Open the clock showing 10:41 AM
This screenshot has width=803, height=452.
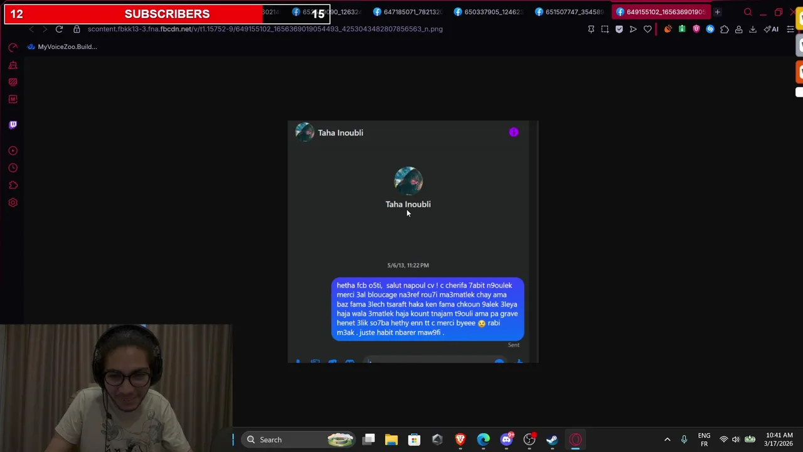click(x=779, y=439)
